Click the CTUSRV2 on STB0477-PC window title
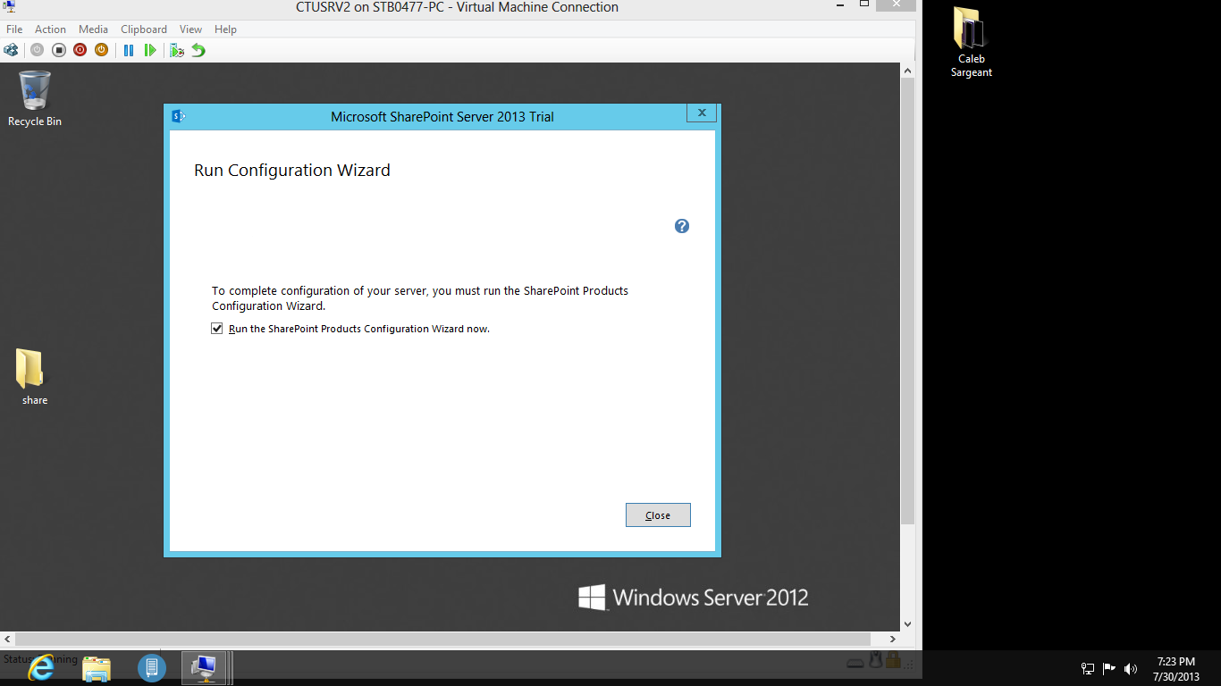 [x=457, y=7]
